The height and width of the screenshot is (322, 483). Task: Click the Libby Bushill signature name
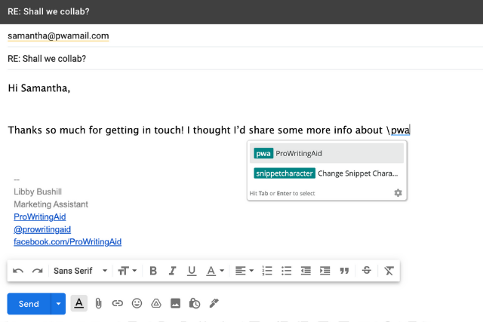(38, 192)
